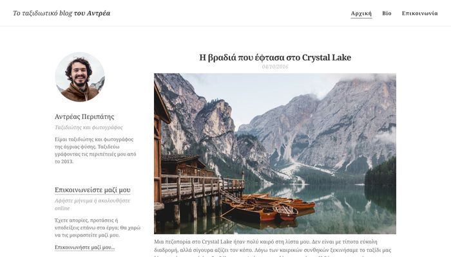Open the Επικοινωνία menu item
This screenshot has width=451, height=257.
click(419, 13)
